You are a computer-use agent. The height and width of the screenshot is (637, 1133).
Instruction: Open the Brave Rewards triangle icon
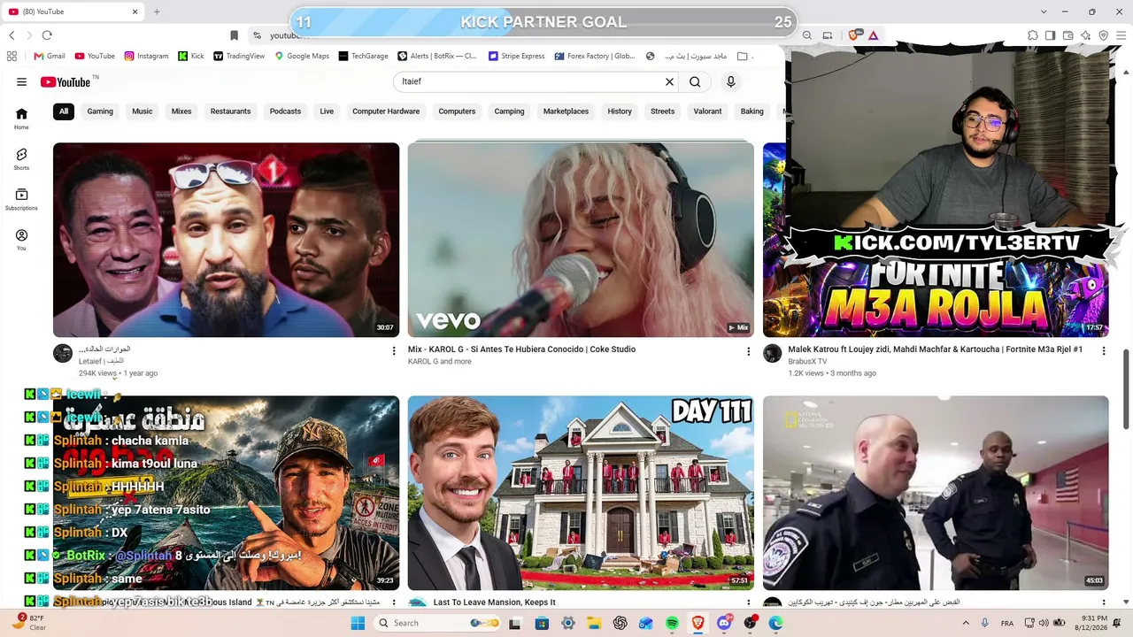pos(873,35)
